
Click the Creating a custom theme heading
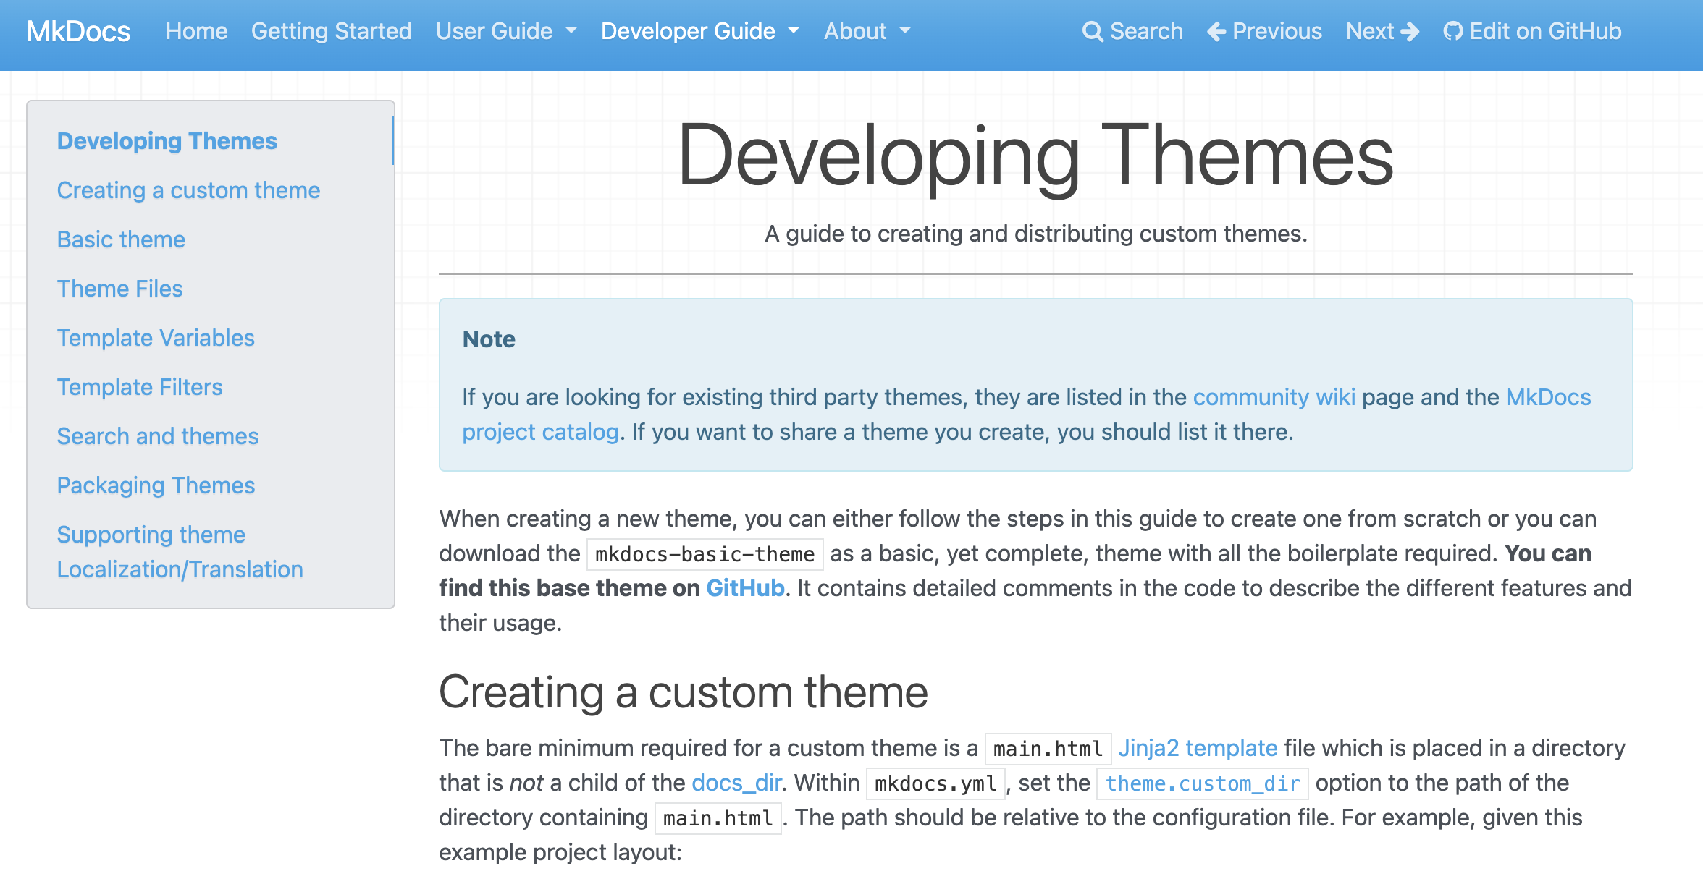683,692
